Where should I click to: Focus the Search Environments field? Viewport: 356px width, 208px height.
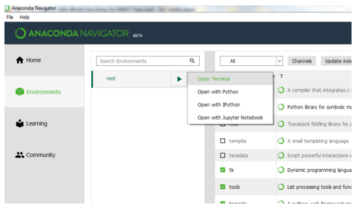point(148,61)
